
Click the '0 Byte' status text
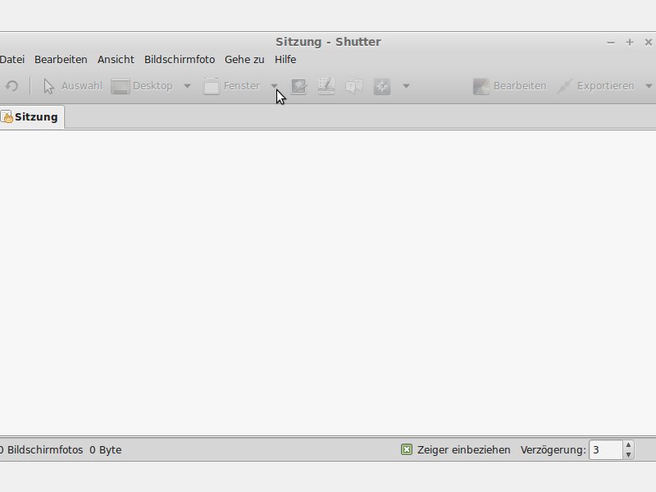[106, 449]
